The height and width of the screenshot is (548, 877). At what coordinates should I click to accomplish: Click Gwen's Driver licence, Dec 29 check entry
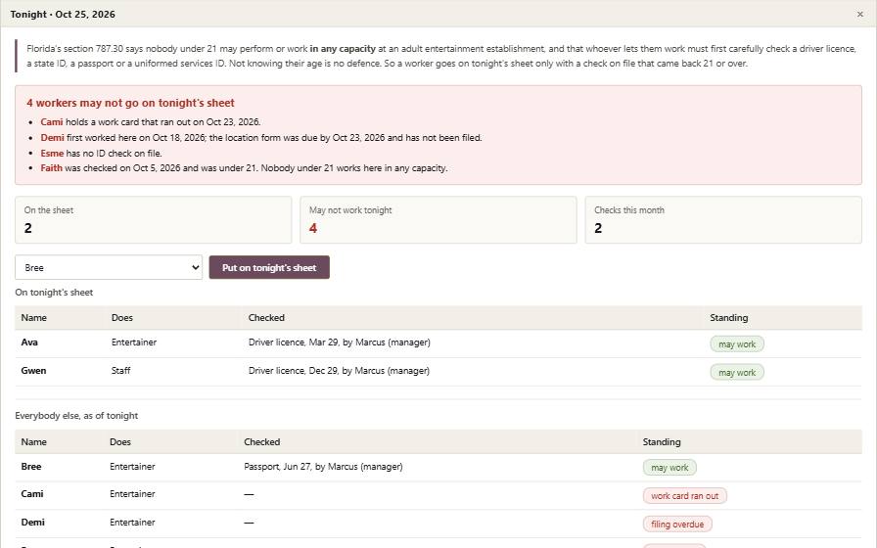tap(339, 370)
